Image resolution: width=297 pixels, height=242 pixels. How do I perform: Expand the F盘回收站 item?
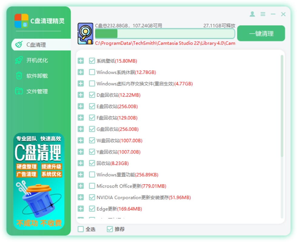[x=81, y=118]
